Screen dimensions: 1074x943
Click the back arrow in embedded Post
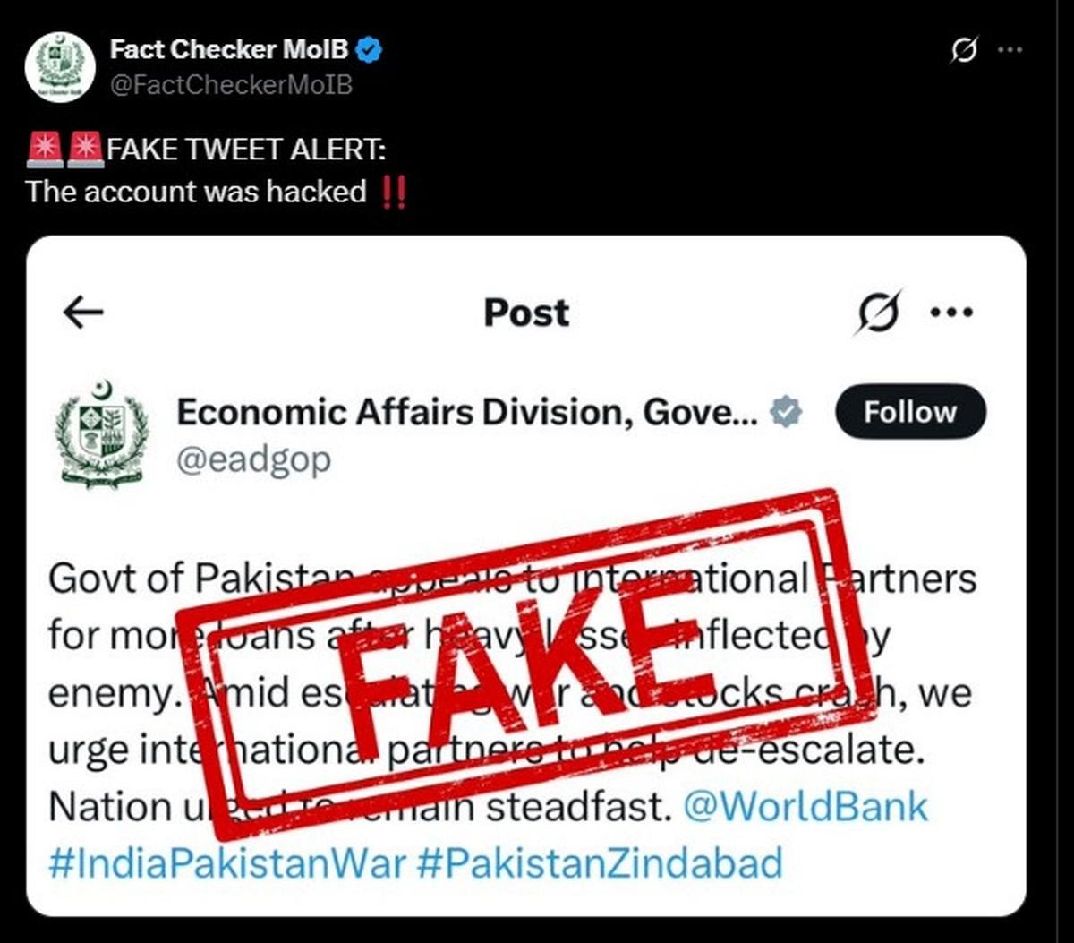click(84, 312)
